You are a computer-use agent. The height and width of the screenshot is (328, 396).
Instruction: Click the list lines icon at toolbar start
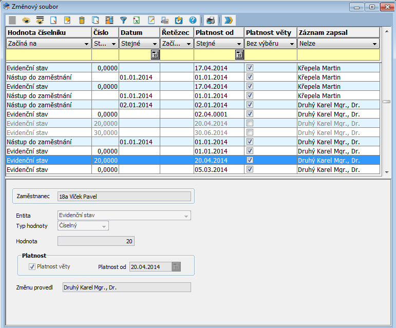click(12, 21)
